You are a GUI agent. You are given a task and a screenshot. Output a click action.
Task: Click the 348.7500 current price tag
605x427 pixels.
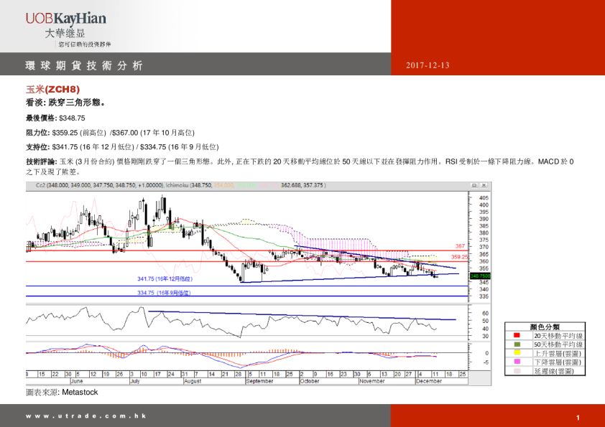(480, 276)
